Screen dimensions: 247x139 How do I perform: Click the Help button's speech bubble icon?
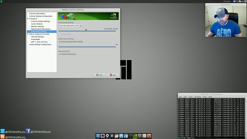(97, 75)
